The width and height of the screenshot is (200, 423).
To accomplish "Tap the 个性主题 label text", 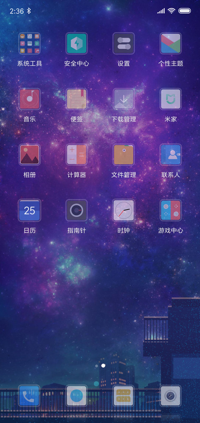I will coord(171,63).
